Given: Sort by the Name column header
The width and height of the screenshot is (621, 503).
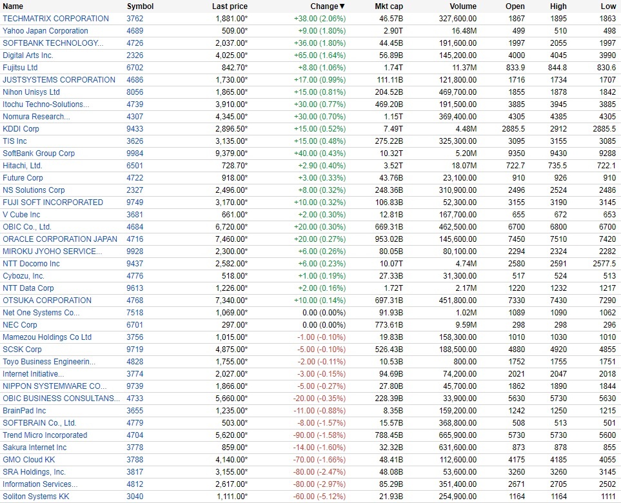Looking at the screenshot, I should [13, 6].
